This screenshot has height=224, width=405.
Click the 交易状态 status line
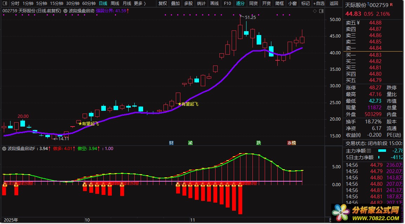point(374,143)
